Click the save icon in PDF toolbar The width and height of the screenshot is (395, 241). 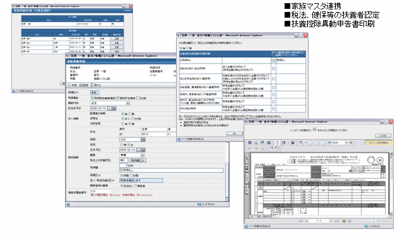tap(250, 143)
